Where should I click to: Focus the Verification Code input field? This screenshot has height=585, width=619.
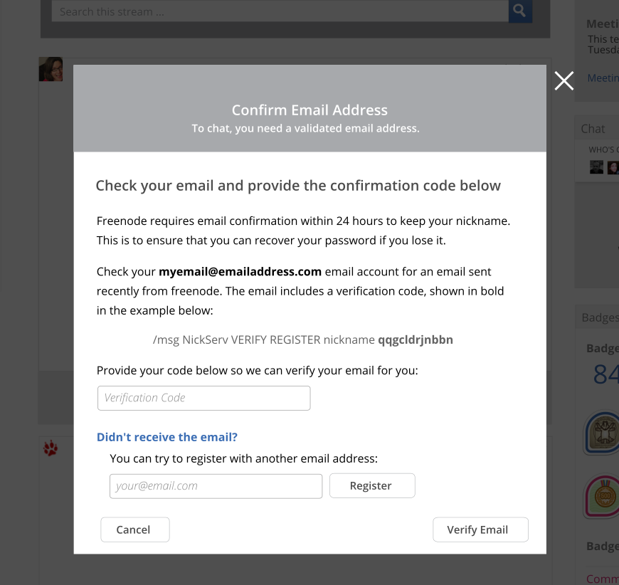click(x=203, y=398)
